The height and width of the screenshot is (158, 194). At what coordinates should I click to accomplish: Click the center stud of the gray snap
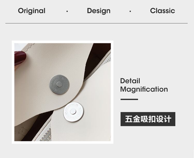click(59, 84)
